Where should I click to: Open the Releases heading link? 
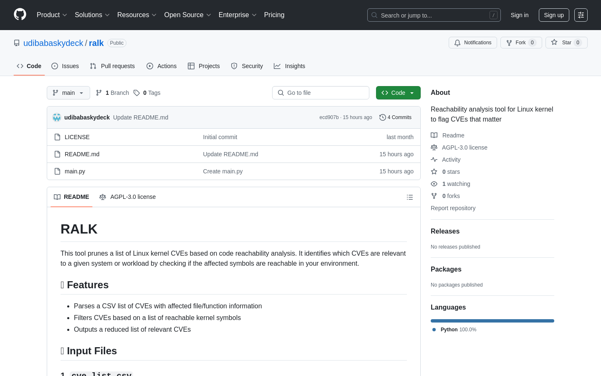(445, 231)
